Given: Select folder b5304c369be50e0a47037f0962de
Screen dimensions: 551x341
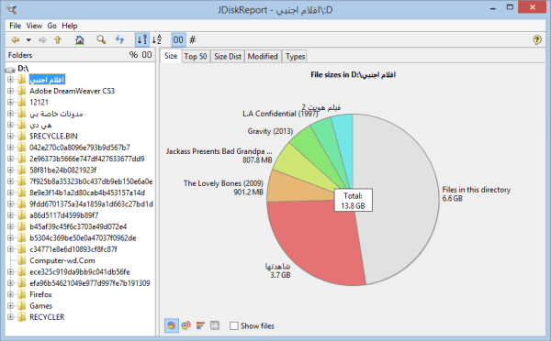Looking at the screenshot, I should coord(83,237).
